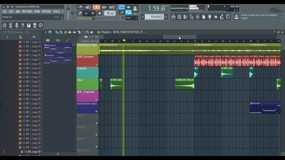Open the Line snap dropdown
This screenshot has height=160, width=285.
(131, 18)
